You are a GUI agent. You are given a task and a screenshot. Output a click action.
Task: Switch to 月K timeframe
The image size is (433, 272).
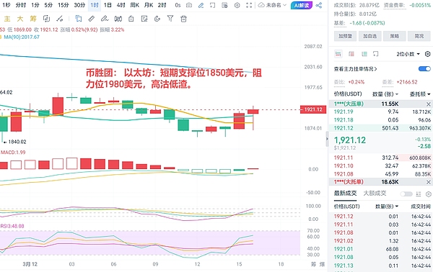click(x=149, y=5)
